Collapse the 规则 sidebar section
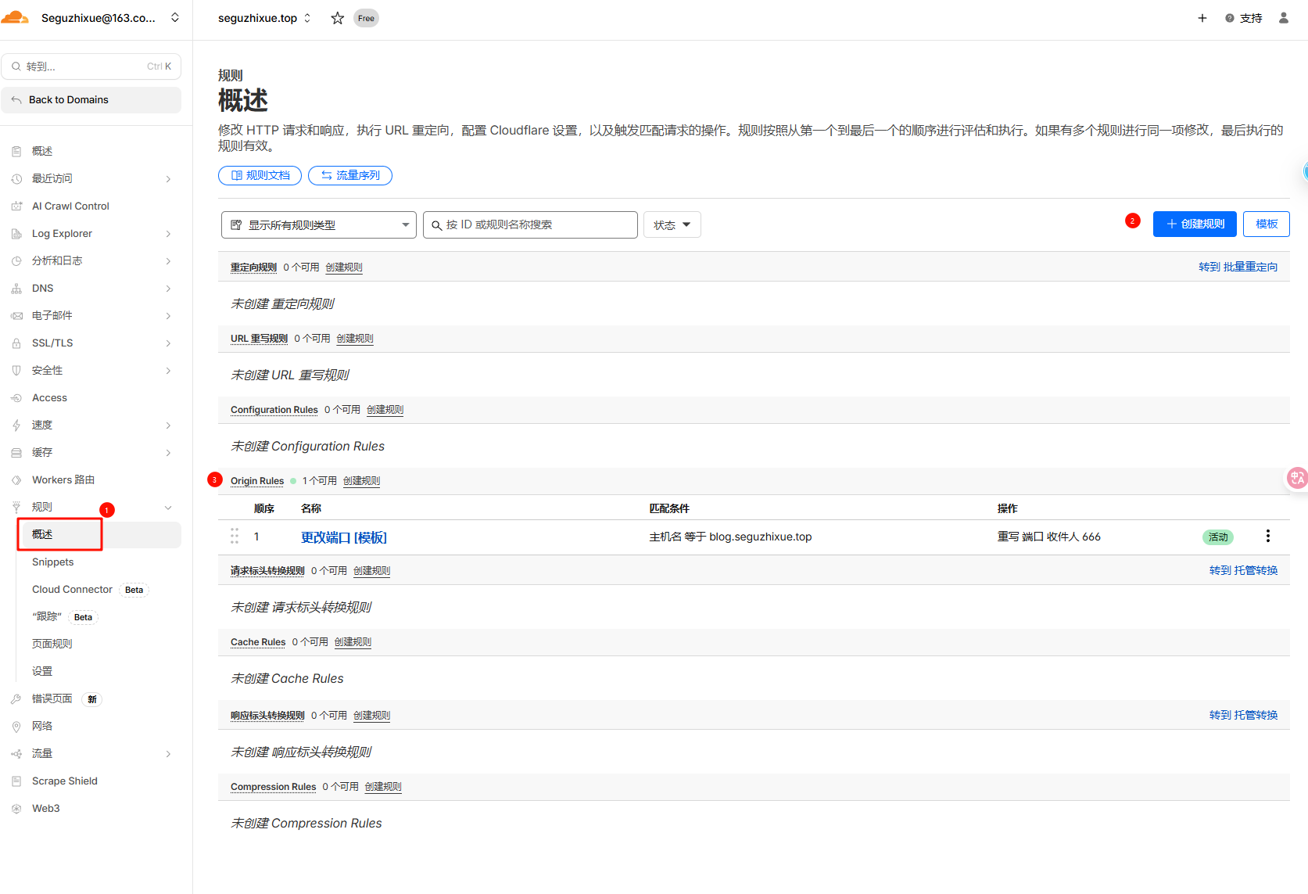The width and height of the screenshot is (1308, 894). [x=168, y=508]
